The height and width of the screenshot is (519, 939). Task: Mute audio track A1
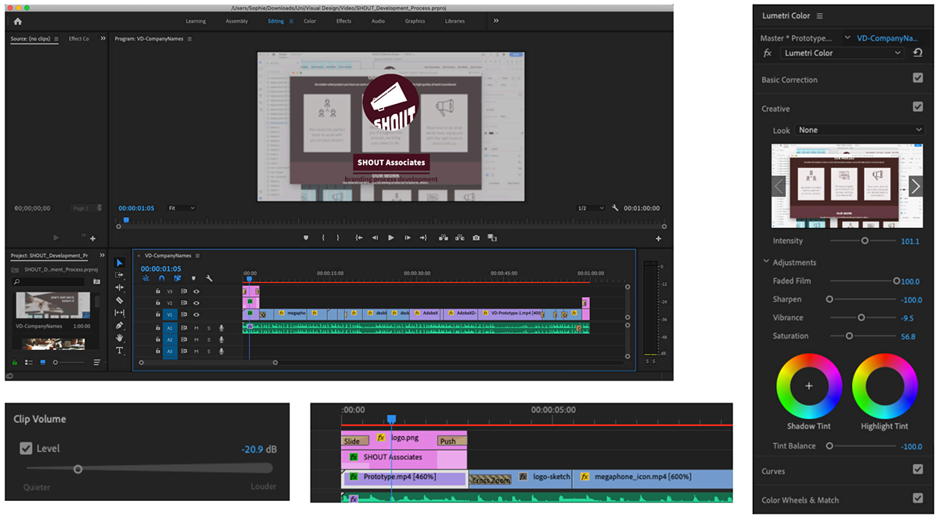[x=196, y=328]
